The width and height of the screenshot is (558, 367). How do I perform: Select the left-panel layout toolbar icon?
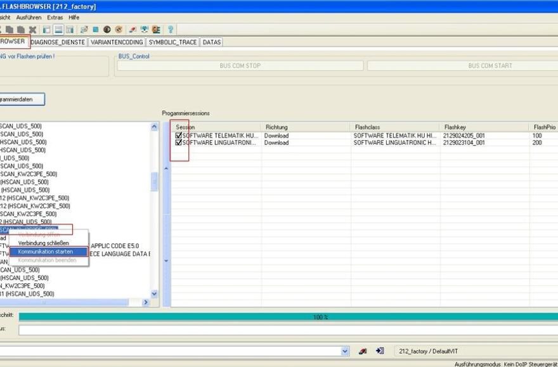(x=47, y=30)
